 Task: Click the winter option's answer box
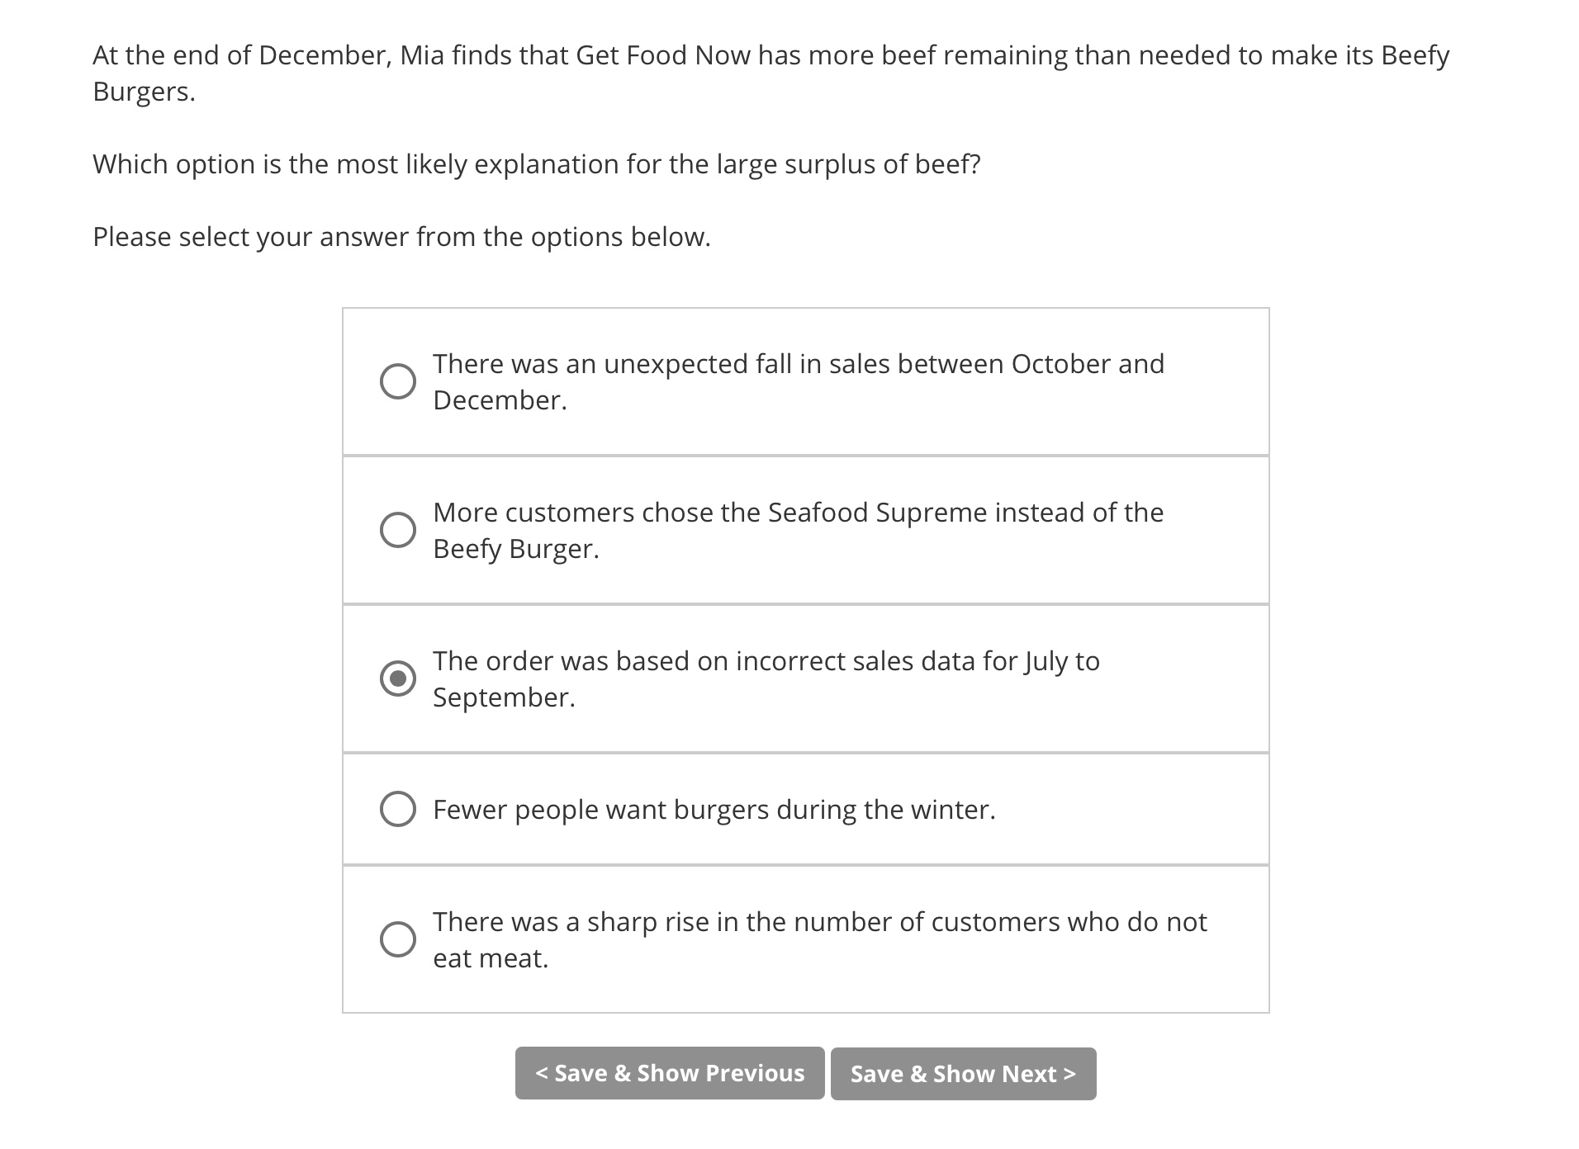[805, 810]
